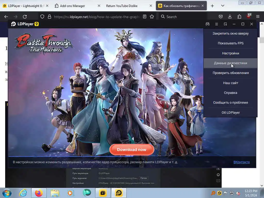Screen dimensions: 264x198
Task: Open Windows Explorer from the taskbar
Action: coord(55,193)
